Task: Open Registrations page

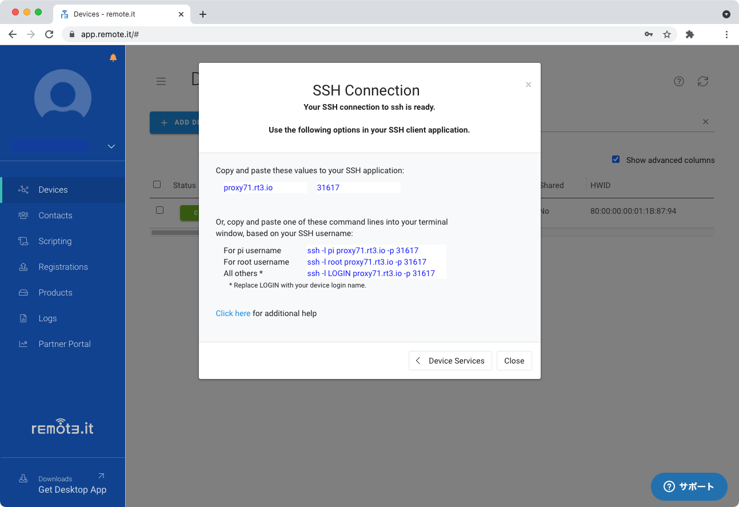Action: pyautogui.click(x=63, y=267)
